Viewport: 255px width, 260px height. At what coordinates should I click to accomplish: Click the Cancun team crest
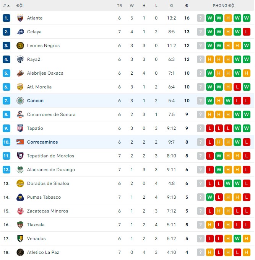pyautogui.click(x=20, y=101)
